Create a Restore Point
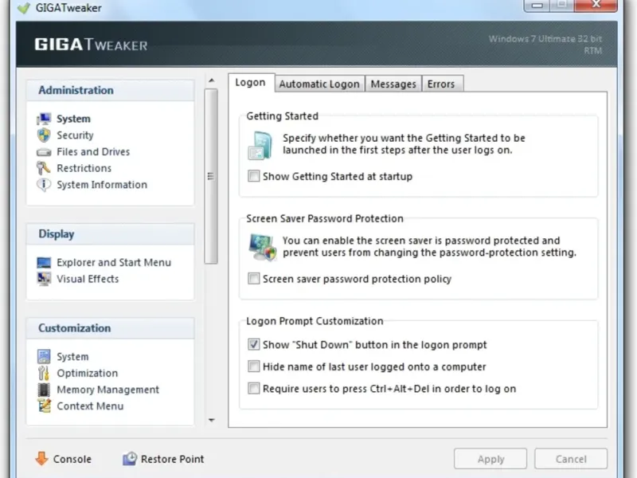Image resolution: width=637 pixels, height=478 pixels. (163, 460)
